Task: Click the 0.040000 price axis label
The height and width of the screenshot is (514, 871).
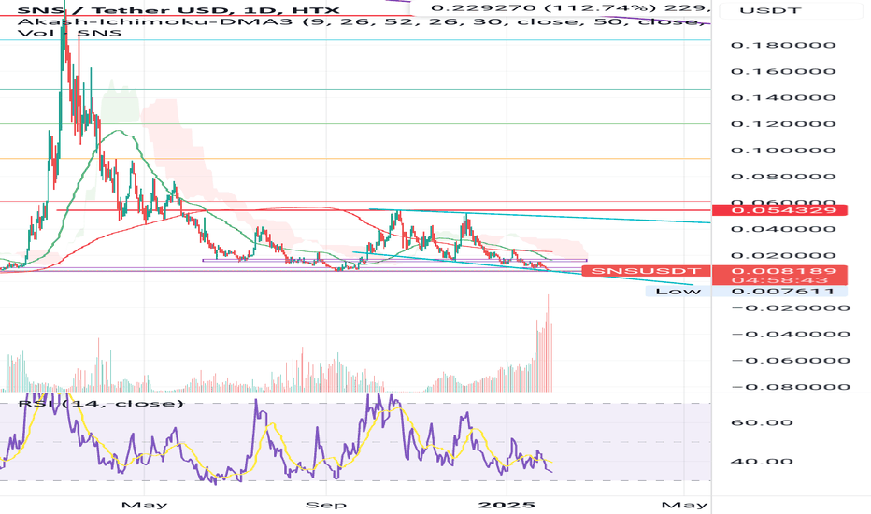Action: (x=783, y=229)
